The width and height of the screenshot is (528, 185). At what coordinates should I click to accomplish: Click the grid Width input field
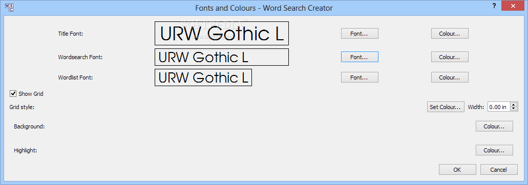click(x=499, y=107)
